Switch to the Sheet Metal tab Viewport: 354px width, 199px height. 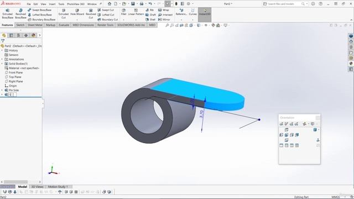pyautogui.click(x=35, y=25)
